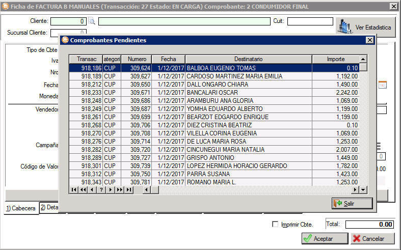This screenshot has height=250, width=401.
Task: Open the calendar picker beside Fecha
Action: (x=382, y=85)
